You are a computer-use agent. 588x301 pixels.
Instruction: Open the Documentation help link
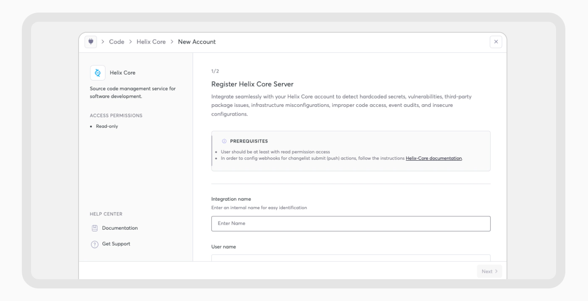point(120,228)
